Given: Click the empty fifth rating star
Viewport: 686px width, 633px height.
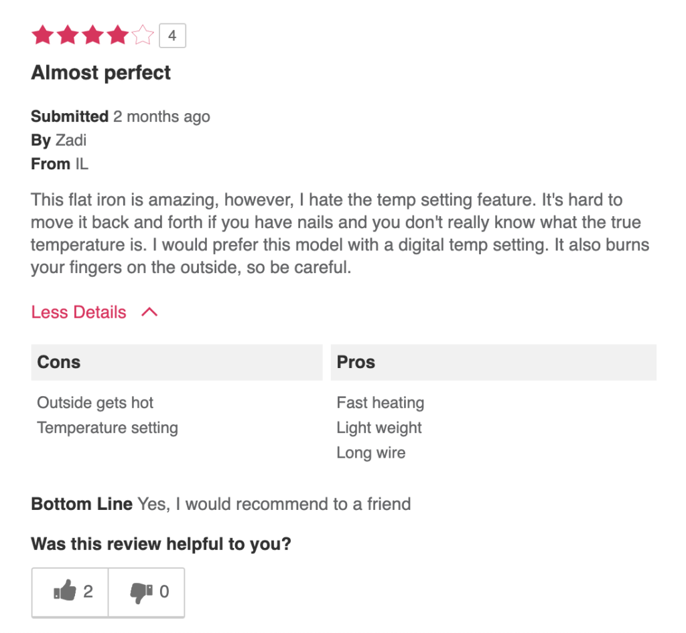Looking at the screenshot, I should (143, 35).
